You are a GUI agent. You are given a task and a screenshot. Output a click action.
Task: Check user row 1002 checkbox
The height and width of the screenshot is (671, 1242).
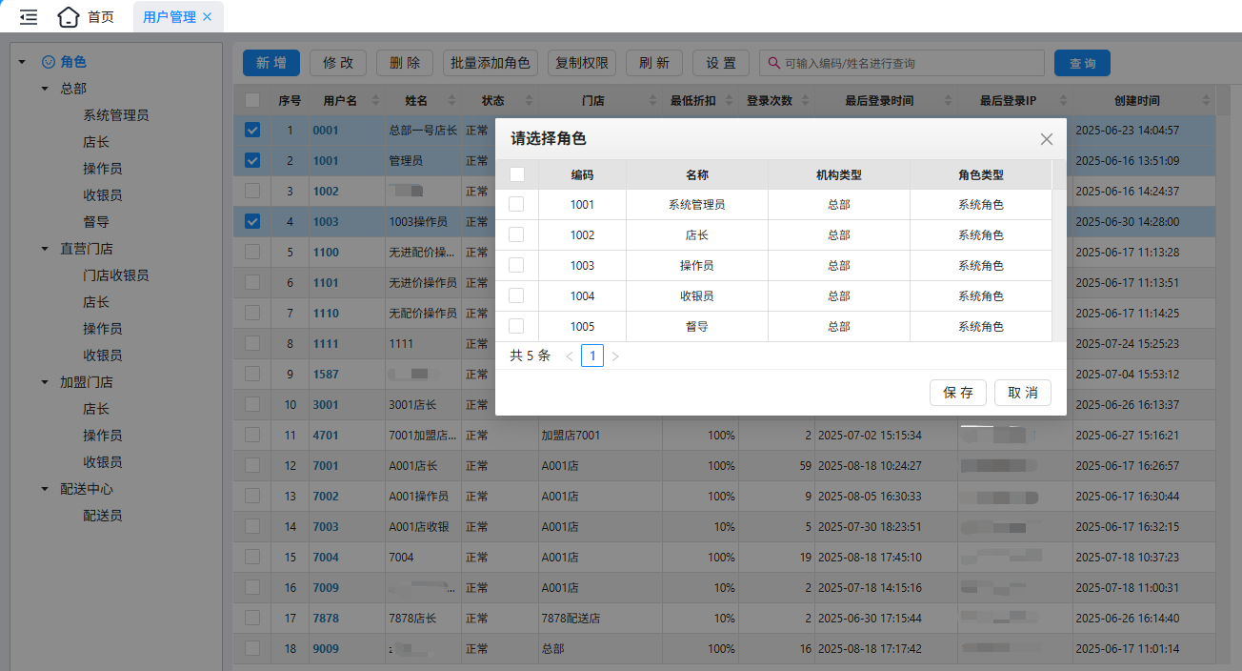pyautogui.click(x=252, y=191)
